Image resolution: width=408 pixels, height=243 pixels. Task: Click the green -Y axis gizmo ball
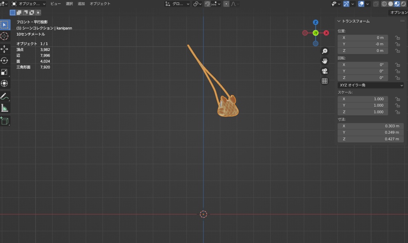point(316,33)
